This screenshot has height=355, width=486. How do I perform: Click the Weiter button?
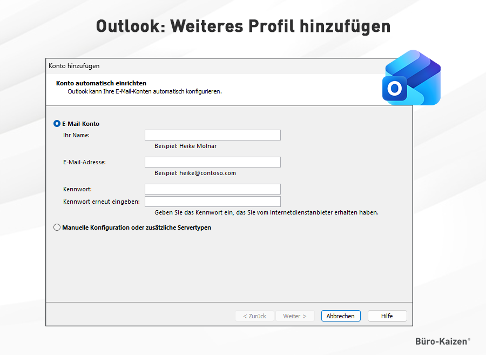point(294,316)
